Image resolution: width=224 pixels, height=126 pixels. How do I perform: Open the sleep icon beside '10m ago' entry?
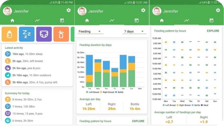click(8, 54)
